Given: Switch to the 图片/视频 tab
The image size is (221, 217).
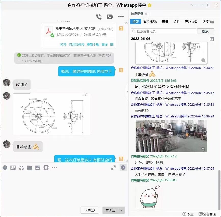Looking at the screenshot, I should tap(150, 22).
